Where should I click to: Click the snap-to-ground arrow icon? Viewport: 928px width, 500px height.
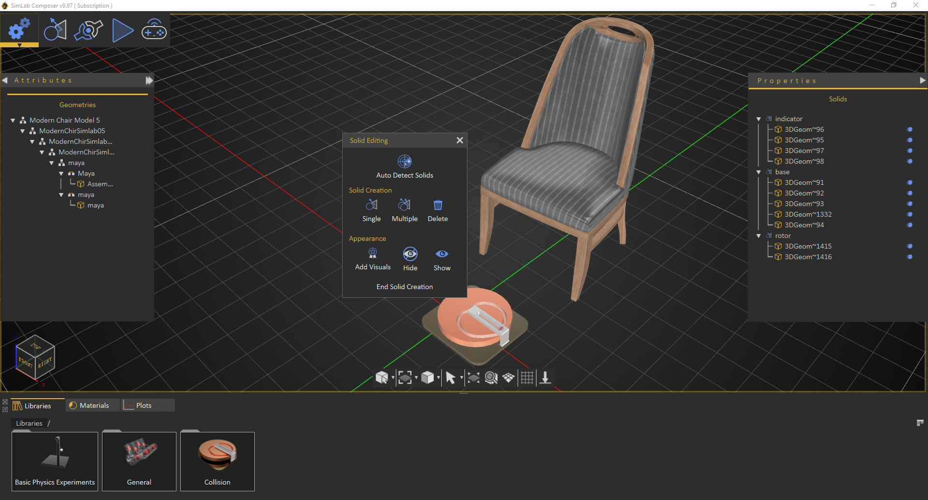(x=545, y=377)
